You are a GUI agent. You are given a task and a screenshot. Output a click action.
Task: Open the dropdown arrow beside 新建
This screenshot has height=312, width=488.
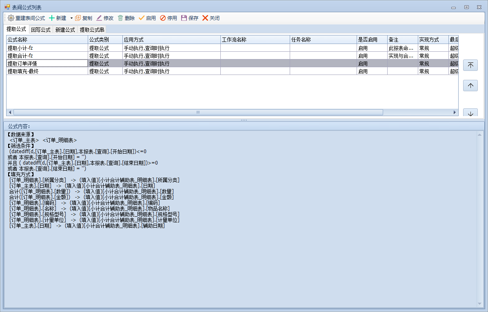pos(71,18)
